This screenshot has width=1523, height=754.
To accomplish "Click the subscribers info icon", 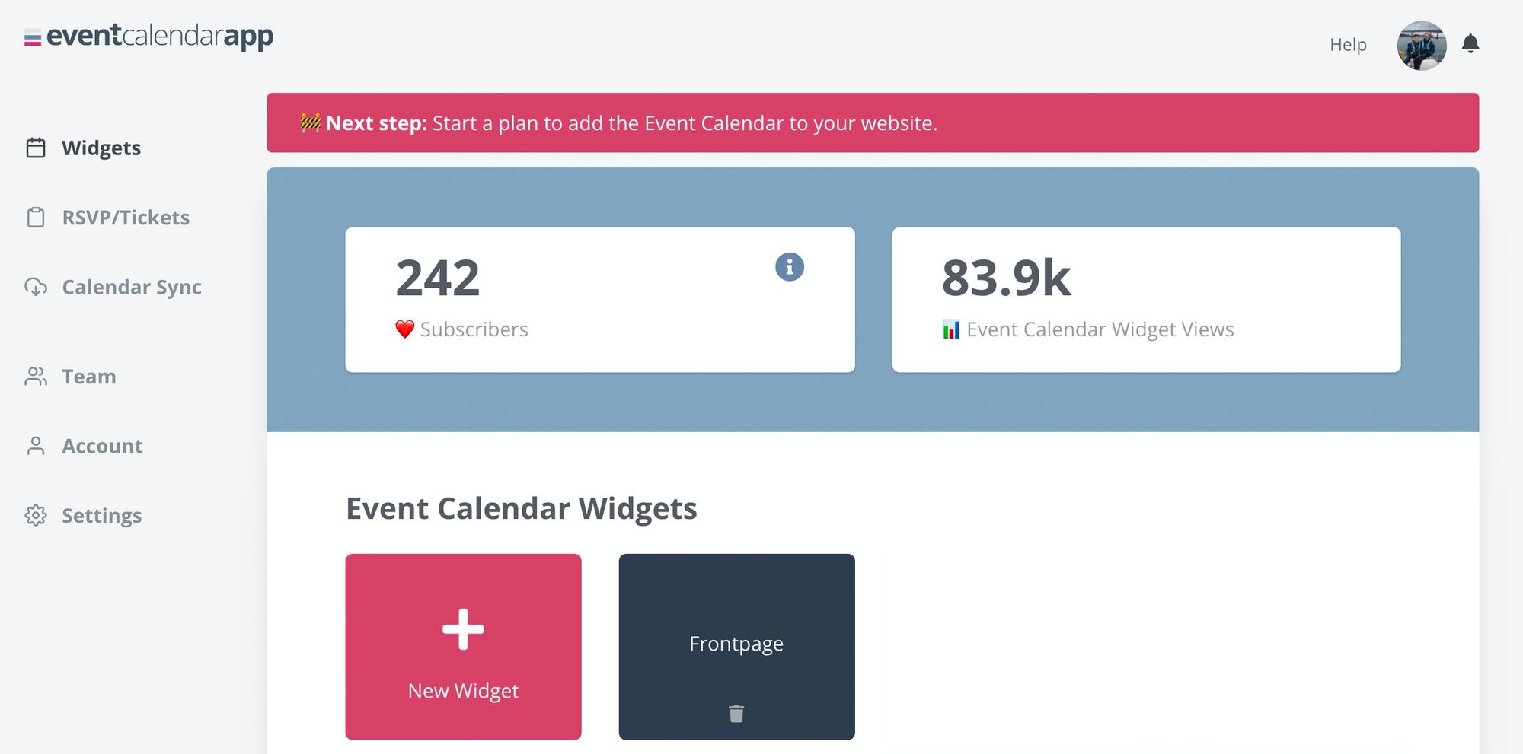I will click(x=790, y=267).
